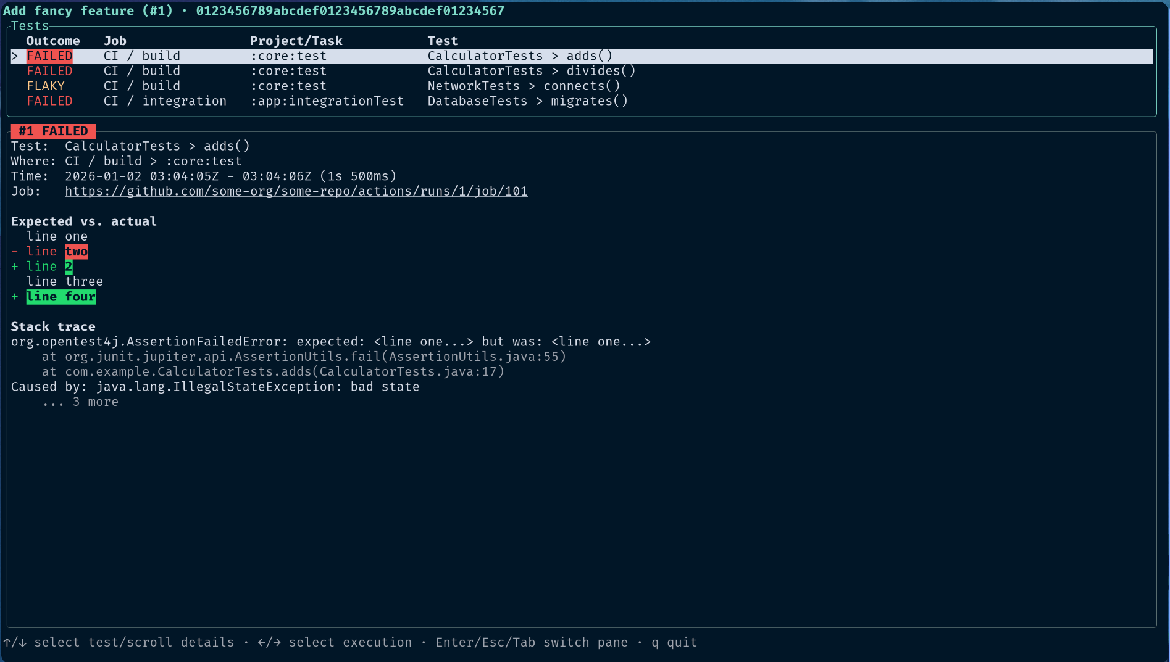1170x662 pixels.
Task: Select the CalculatorTests > divides() row
Action: coord(582,71)
